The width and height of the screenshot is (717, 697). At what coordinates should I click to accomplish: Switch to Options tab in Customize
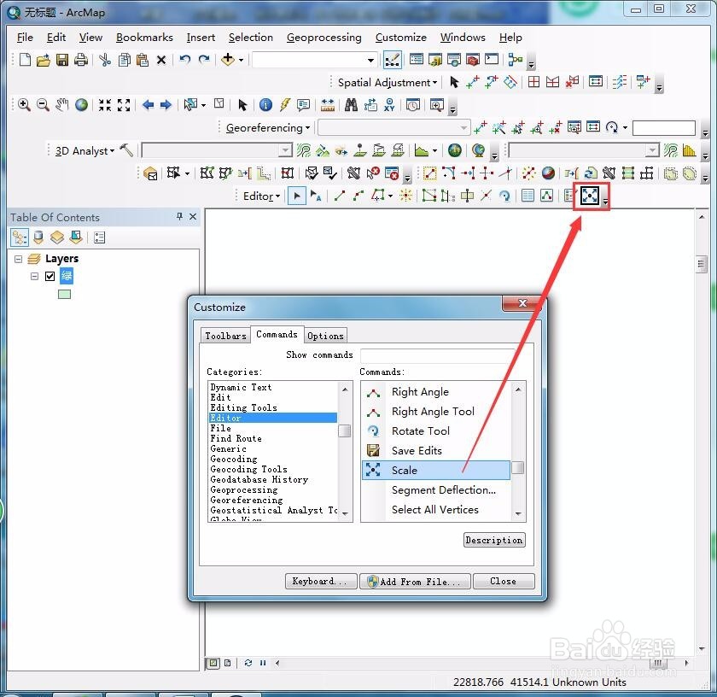[325, 336]
